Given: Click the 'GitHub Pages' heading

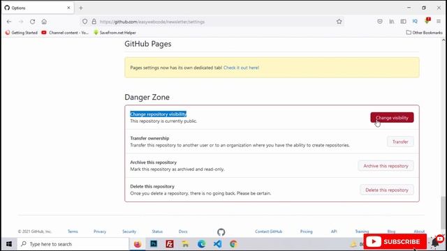Looking at the screenshot, I should tap(148, 44).
